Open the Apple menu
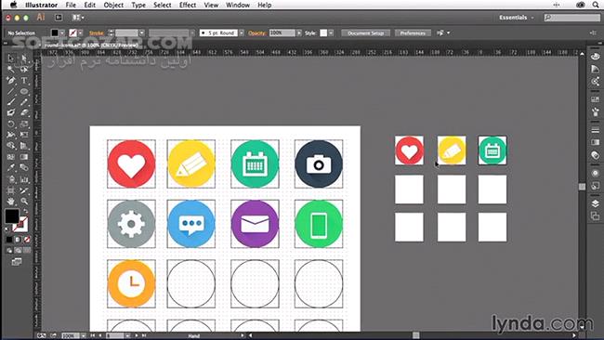The height and width of the screenshot is (340, 604). [x=14, y=5]
